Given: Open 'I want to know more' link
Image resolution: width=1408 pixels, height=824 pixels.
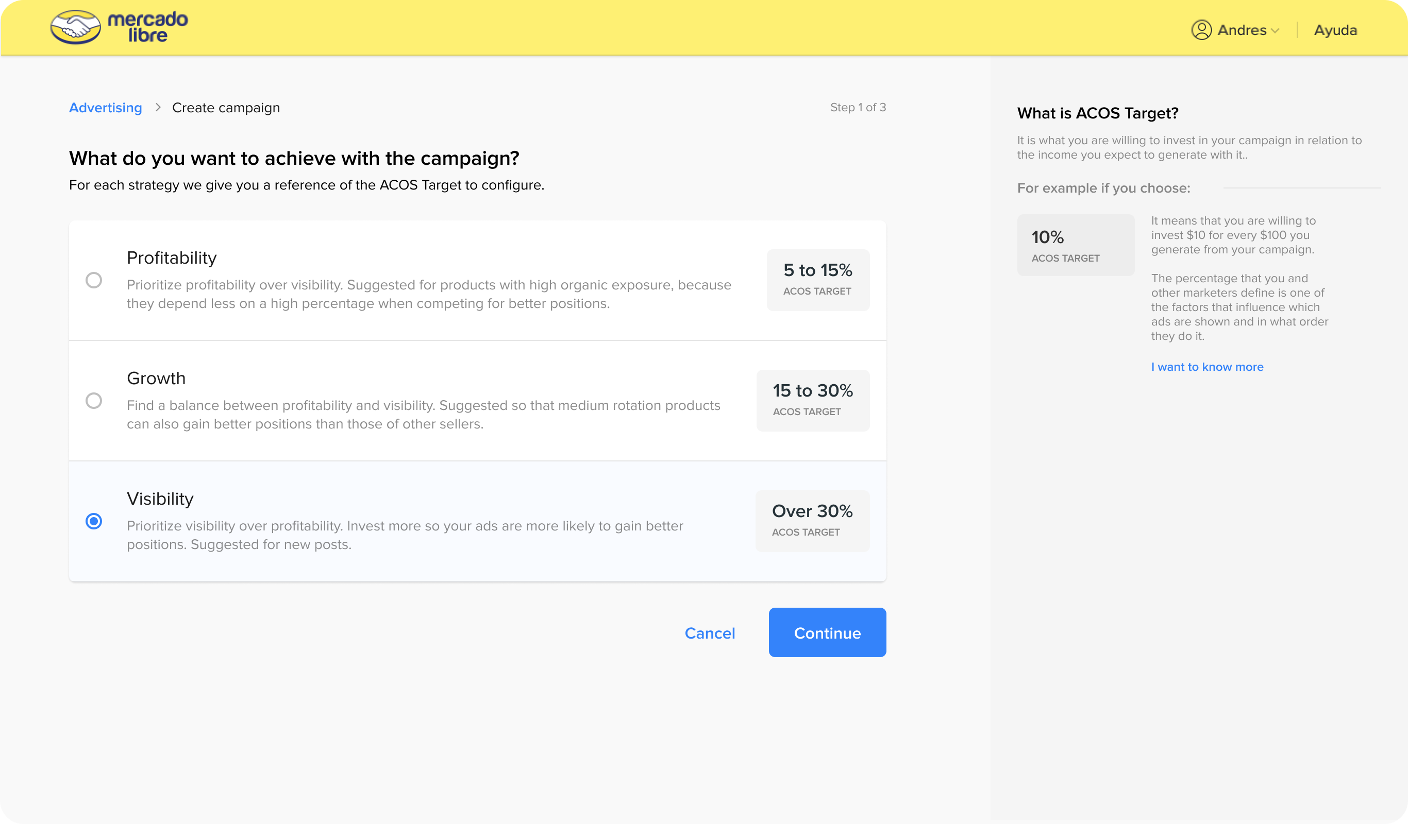Looking at the screenshot, I should tap(1207, 367).
